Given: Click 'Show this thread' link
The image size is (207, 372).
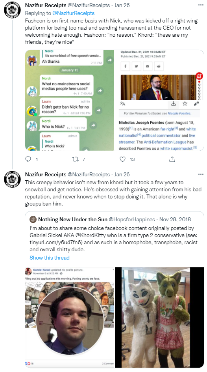Looking at the screenshot, I should [x=50, y=258].
